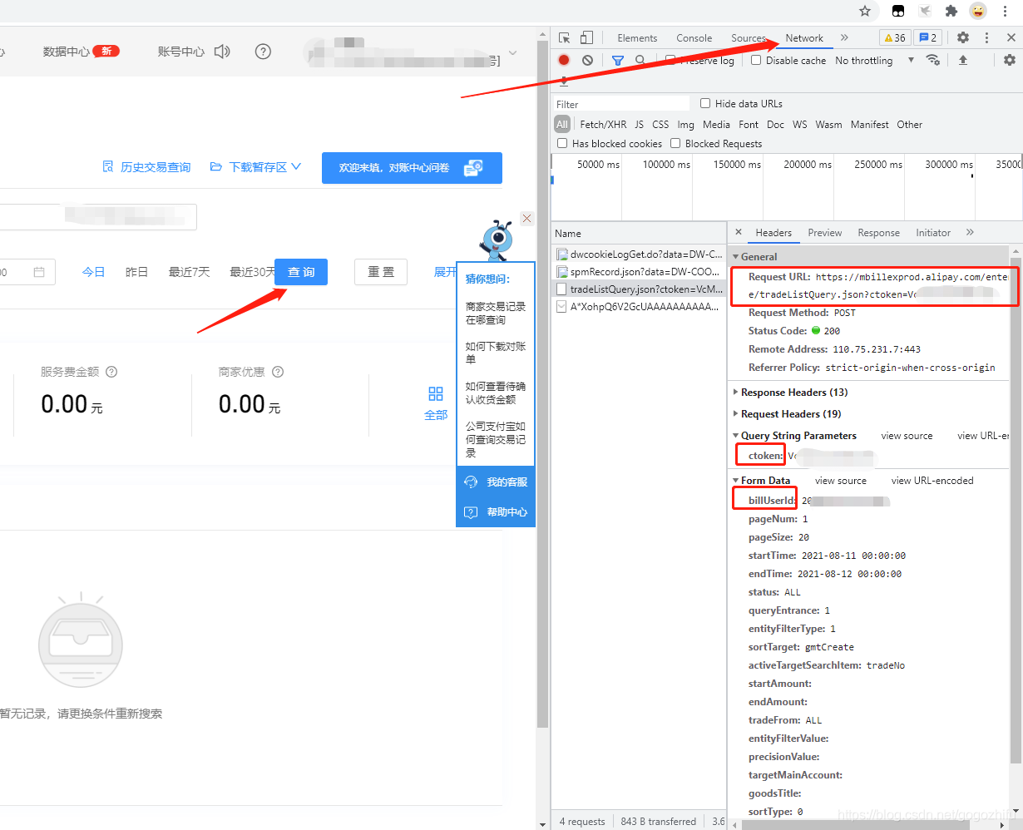The width and height of the screenshot is (1023, 830).
Task: Click view source beside Form Data
Action: [x=840, y=480]
